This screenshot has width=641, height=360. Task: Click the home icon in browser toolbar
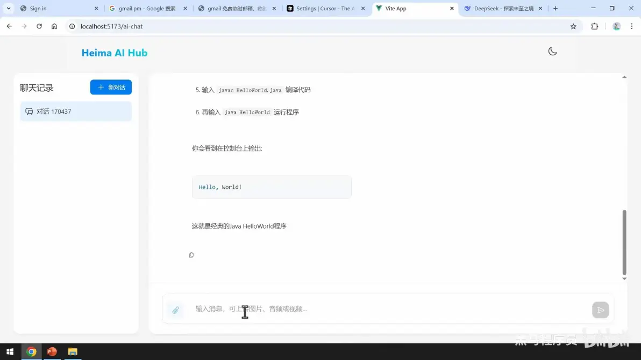click(54, 26)
